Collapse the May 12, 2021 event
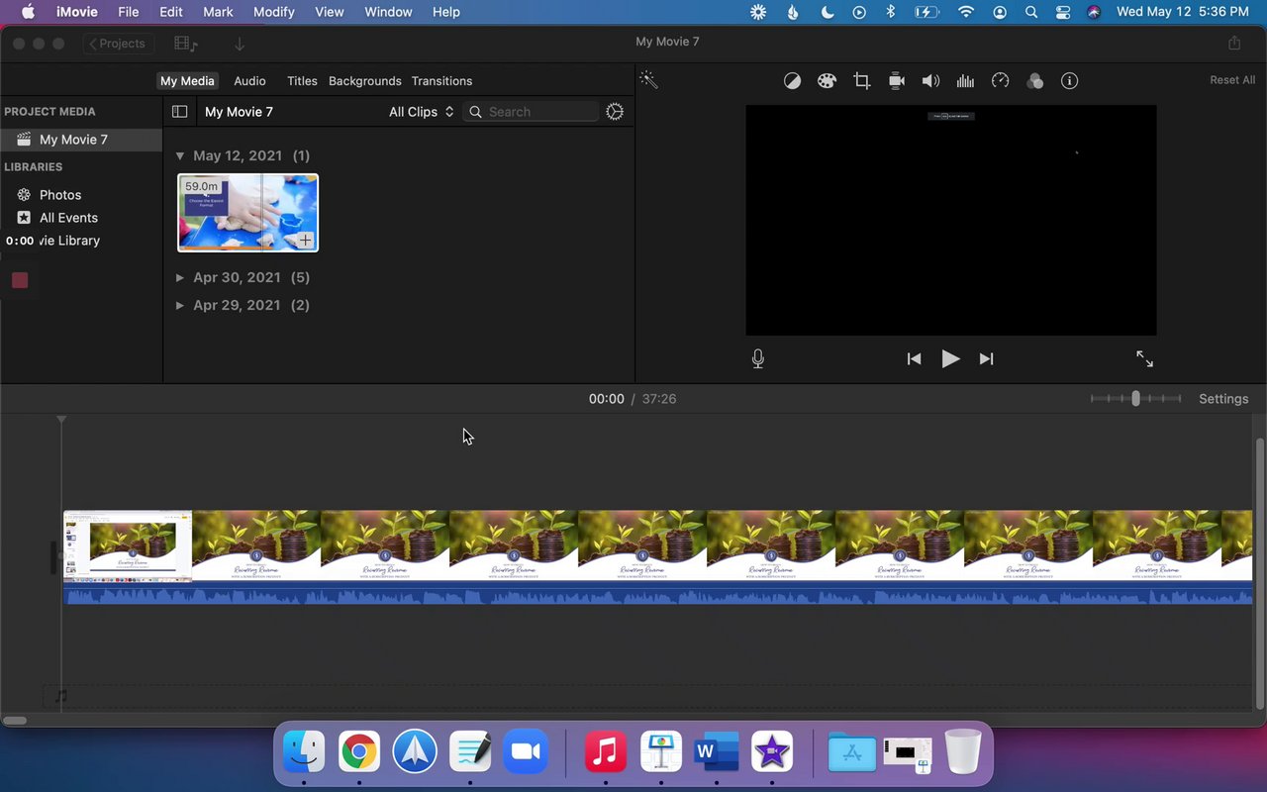Image resolution: width=1267 pixels, height=792 pixels. [180, 156]
